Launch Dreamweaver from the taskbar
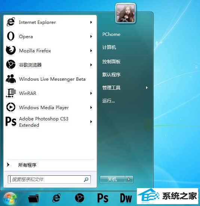The width and height of the screenshot is (200, 206). tap(126, 198)
